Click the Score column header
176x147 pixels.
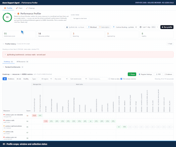click(29, 111)
